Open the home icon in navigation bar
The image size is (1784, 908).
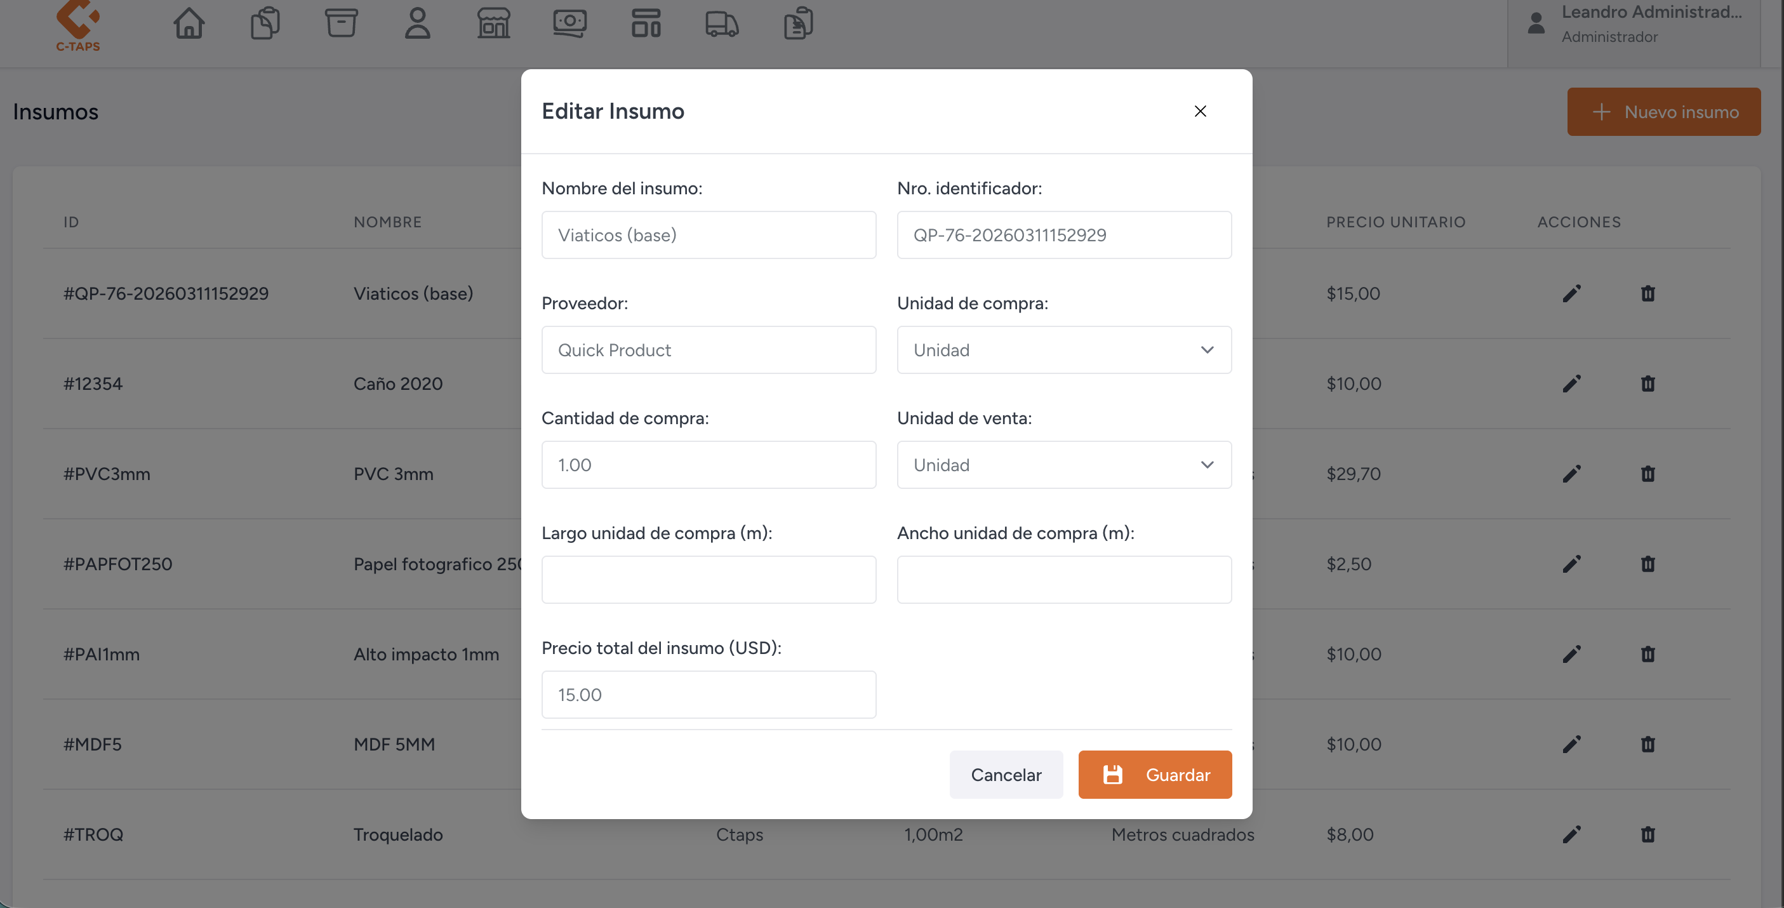[x=189, y=23]
